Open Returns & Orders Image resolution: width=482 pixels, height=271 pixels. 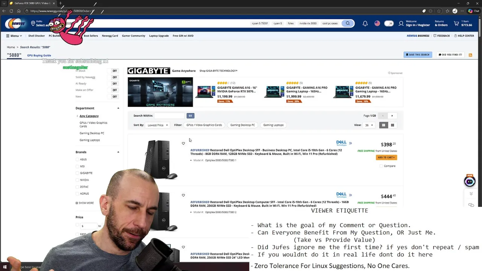click(441, 23)
